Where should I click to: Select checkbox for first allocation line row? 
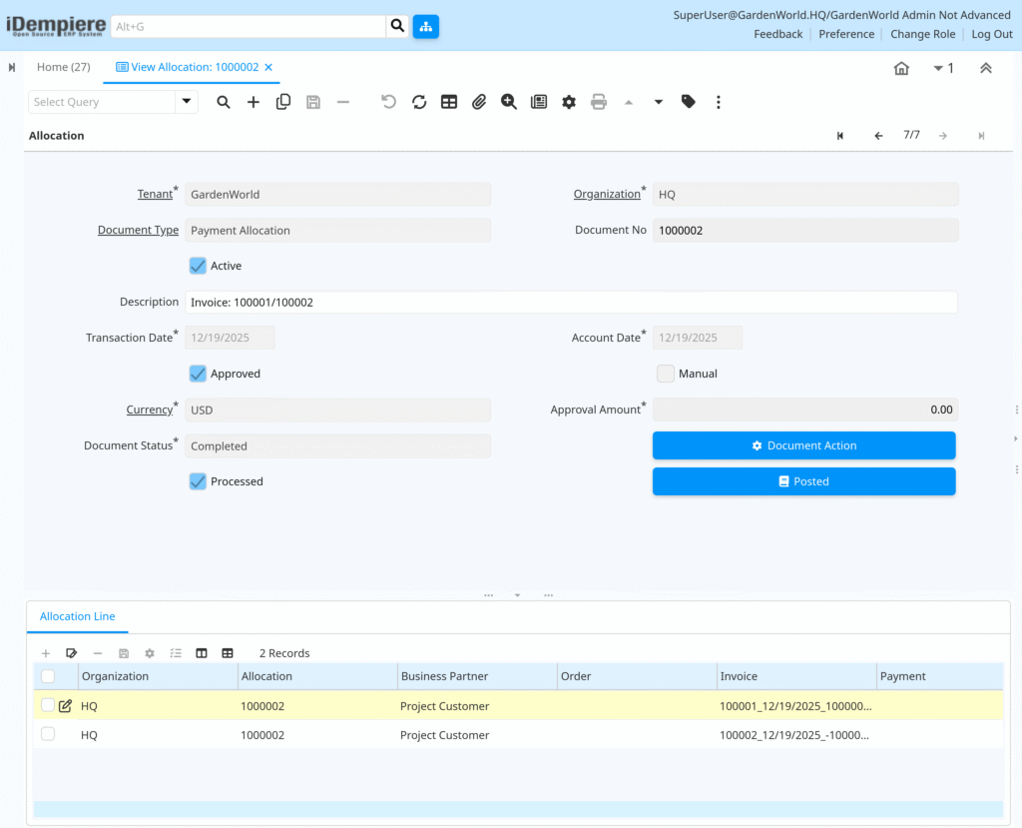coord(48,705)
